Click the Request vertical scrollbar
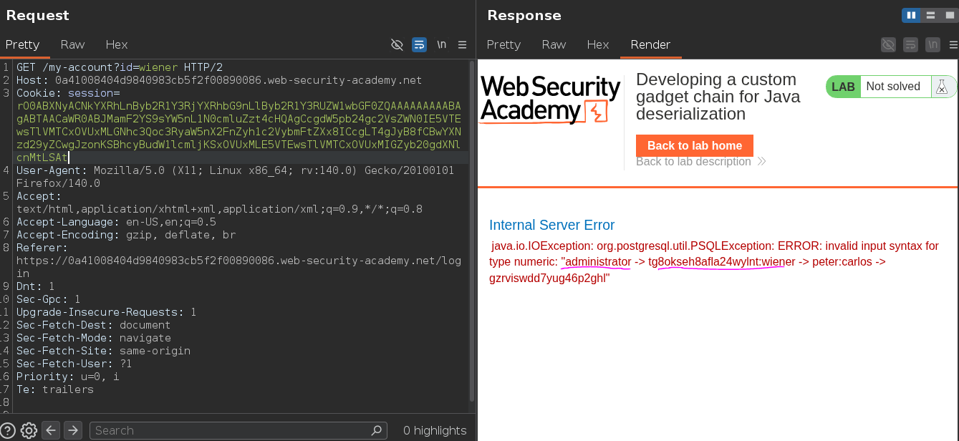This screenshot has height=441, width=959. click(471, 231)
